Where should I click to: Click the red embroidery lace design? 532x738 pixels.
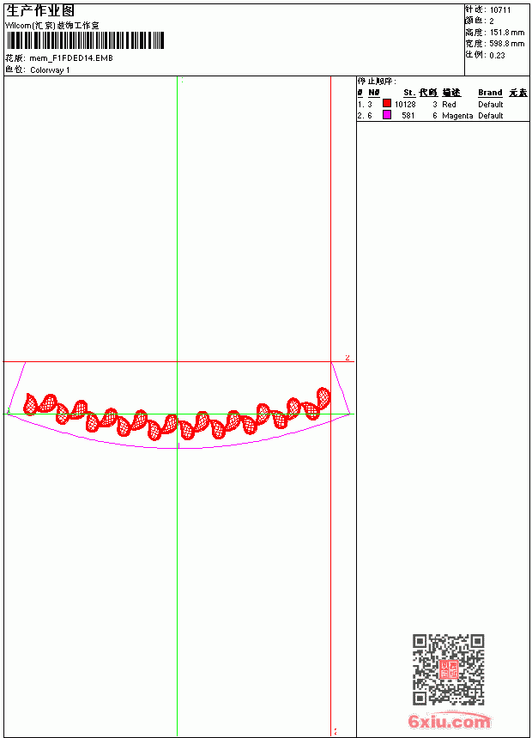[177, 414]
